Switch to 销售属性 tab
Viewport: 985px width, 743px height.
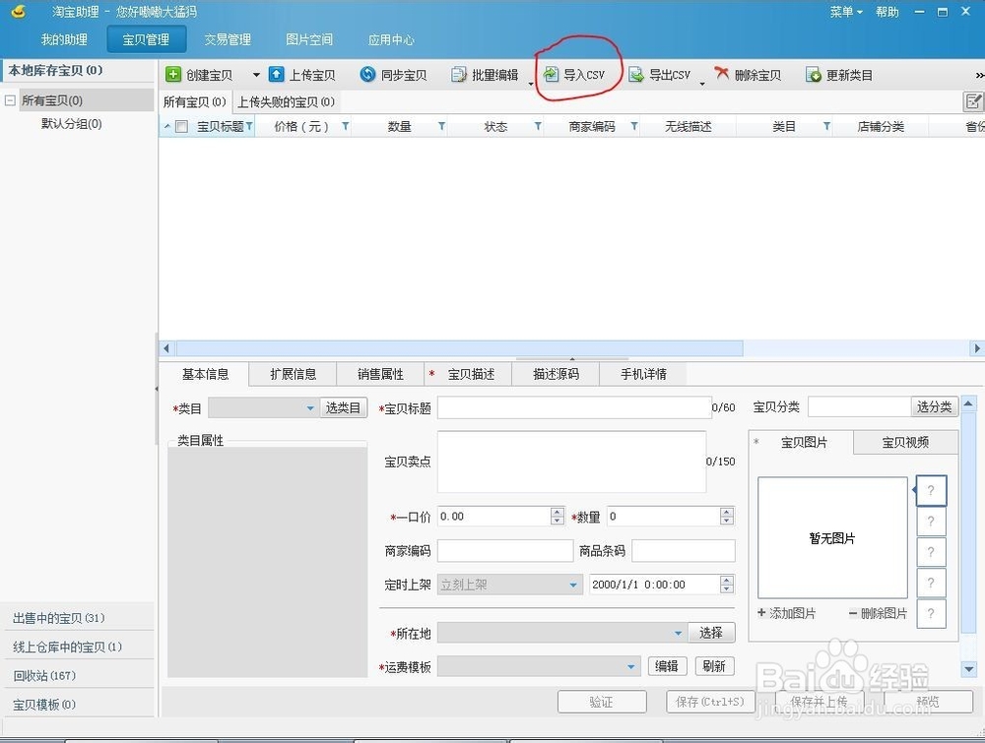[380, 375]
